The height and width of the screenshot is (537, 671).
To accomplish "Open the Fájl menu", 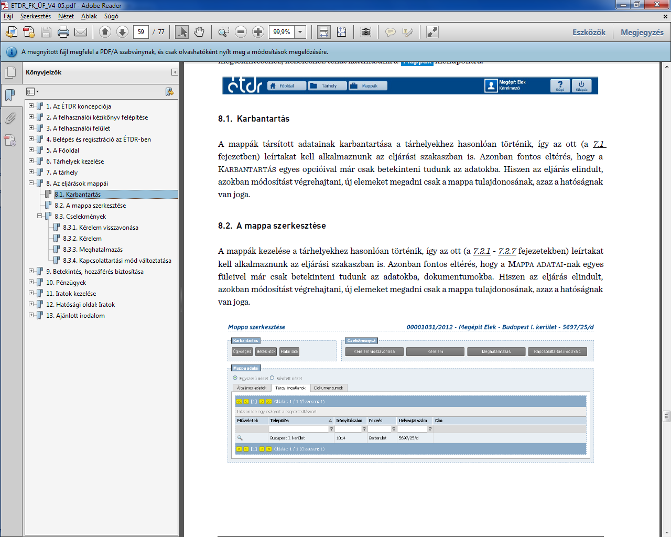I will 8,16.
